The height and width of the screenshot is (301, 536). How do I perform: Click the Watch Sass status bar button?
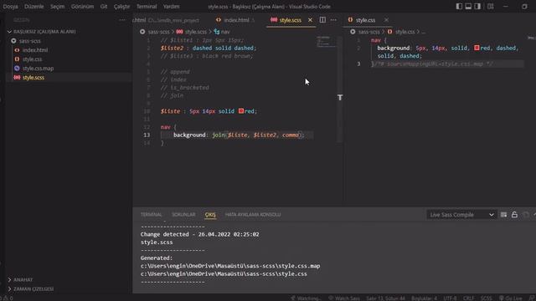click(344, 298)
